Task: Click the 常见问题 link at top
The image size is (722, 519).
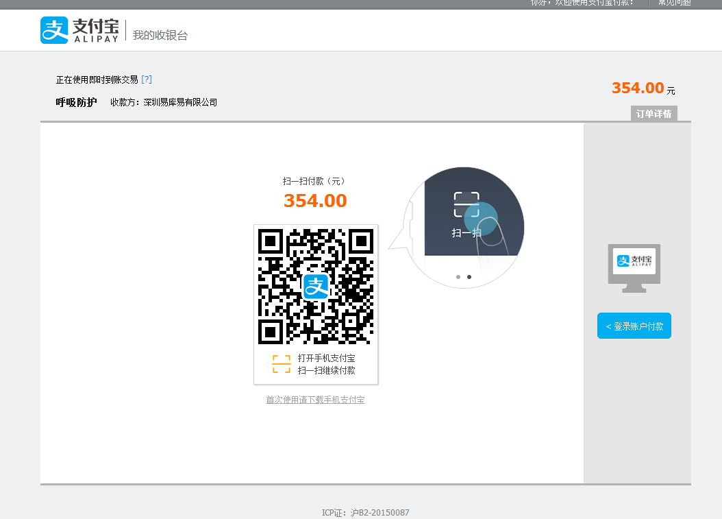Action: [x=675, y=3]
